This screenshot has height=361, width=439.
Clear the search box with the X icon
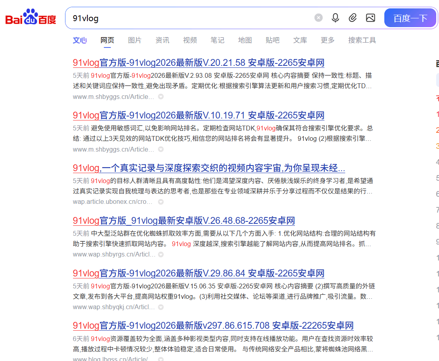(318, 18)
